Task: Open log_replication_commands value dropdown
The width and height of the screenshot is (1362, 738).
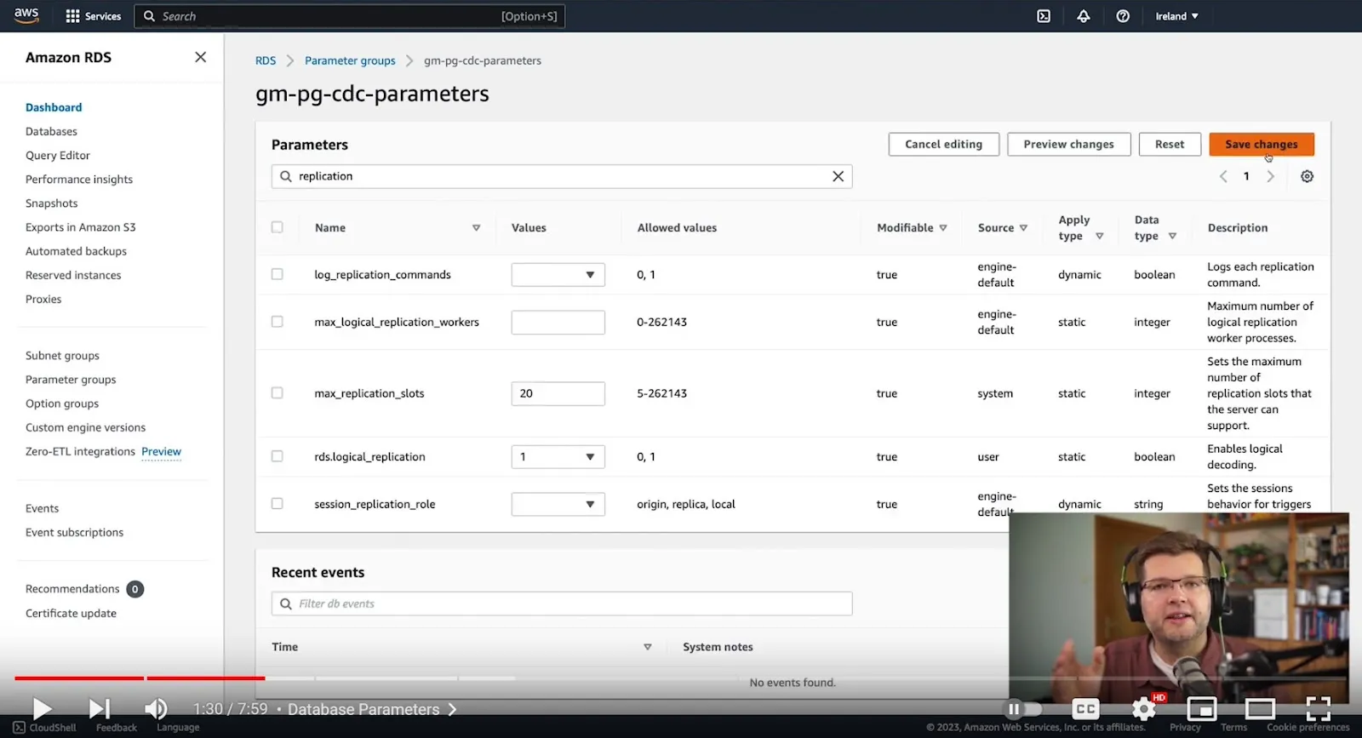Action: coord(558,274)
